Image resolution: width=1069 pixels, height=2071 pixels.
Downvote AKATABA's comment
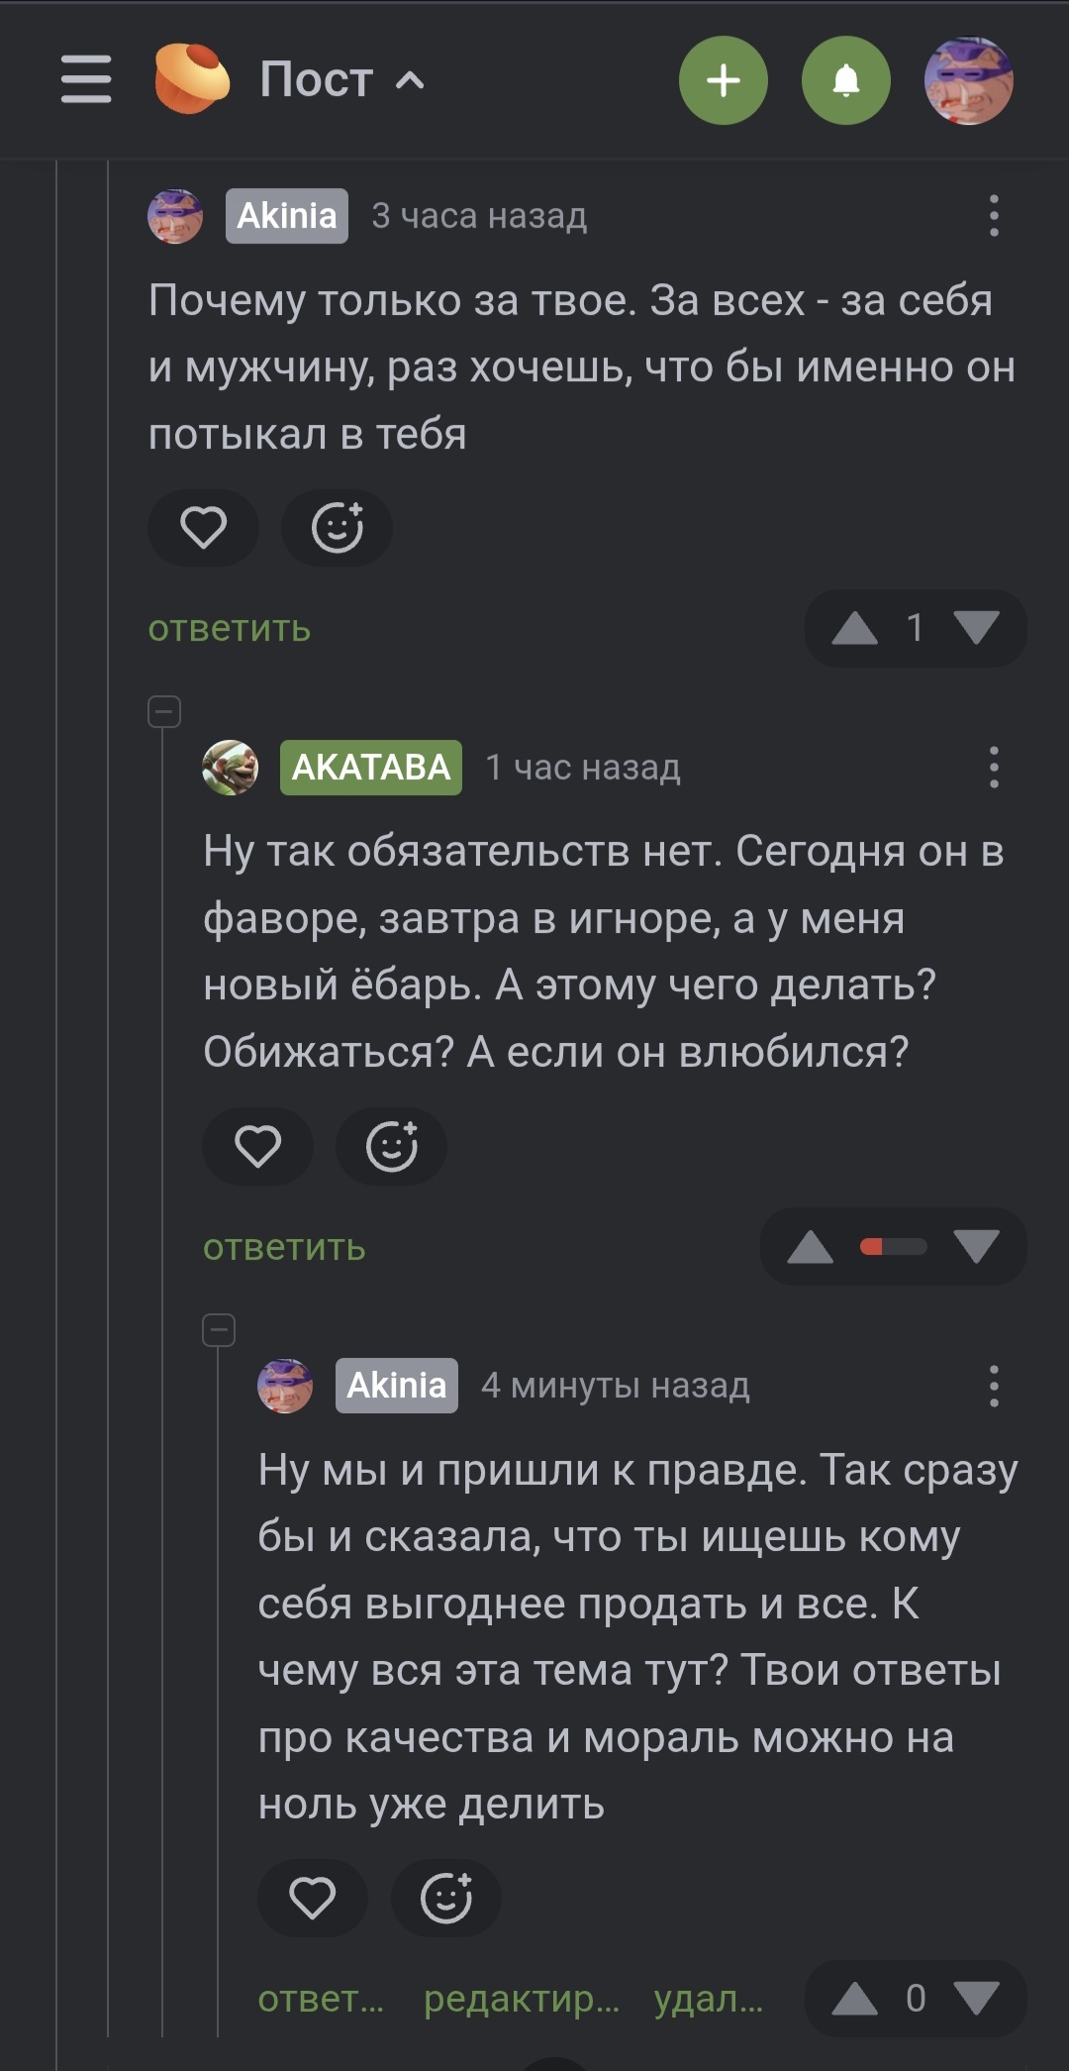(976, 1247)
